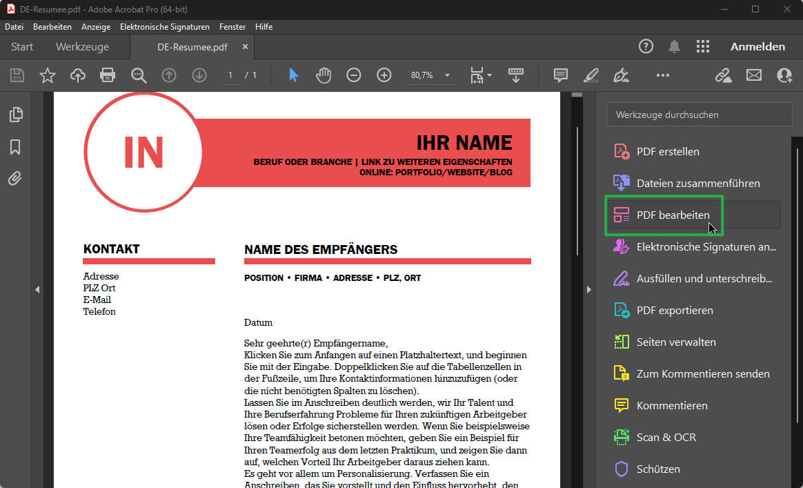Open the Bearbeiten menu

52,26
